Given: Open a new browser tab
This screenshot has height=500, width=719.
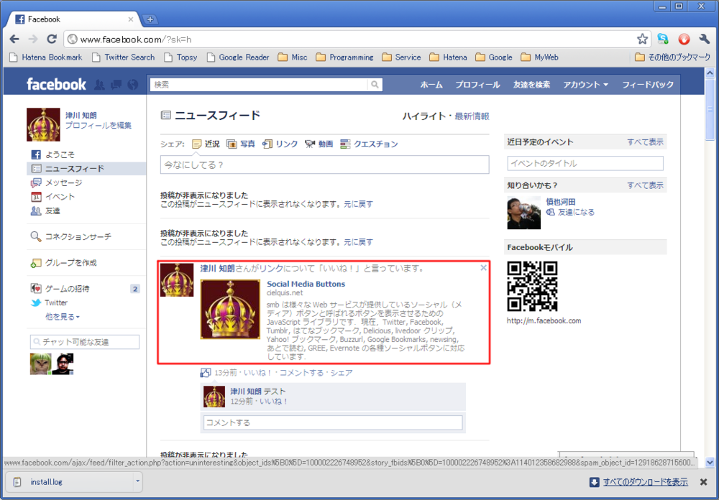Looking at the screenshot, I should 150,19.
